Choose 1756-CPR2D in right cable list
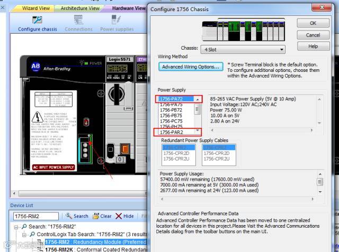Viewport: 339px width, 252px height. (219, 153)
